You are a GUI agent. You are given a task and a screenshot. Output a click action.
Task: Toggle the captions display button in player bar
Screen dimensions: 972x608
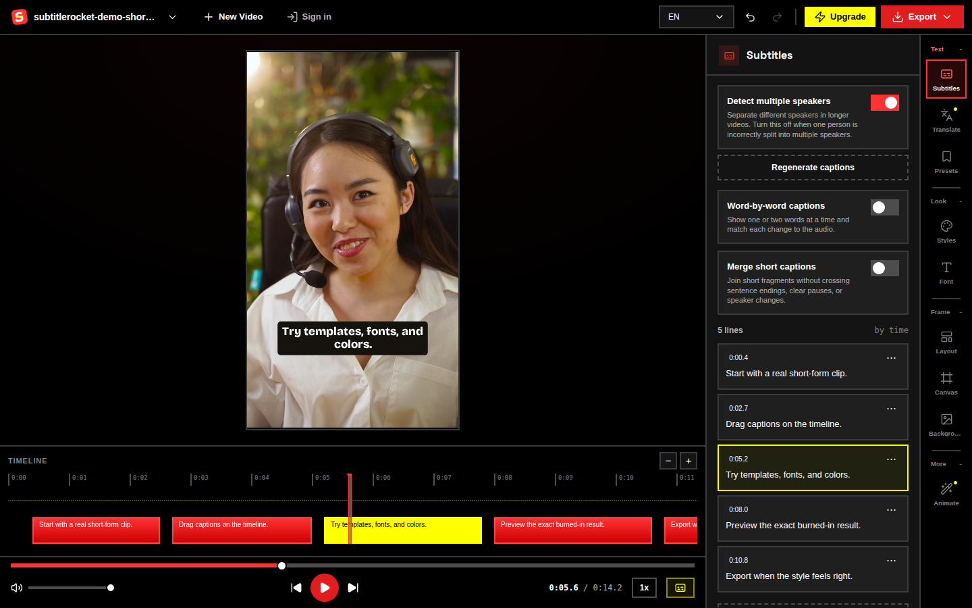(680, 588)
